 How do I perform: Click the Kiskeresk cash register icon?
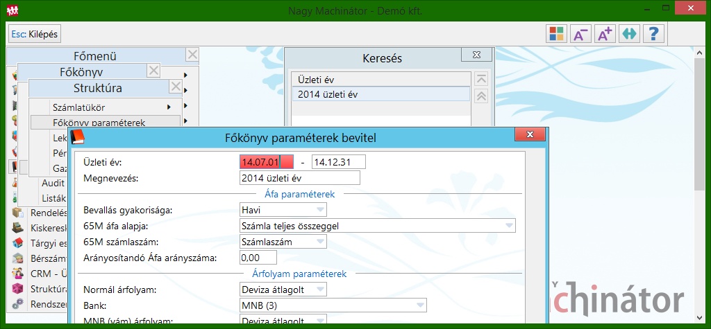(17, 228)
